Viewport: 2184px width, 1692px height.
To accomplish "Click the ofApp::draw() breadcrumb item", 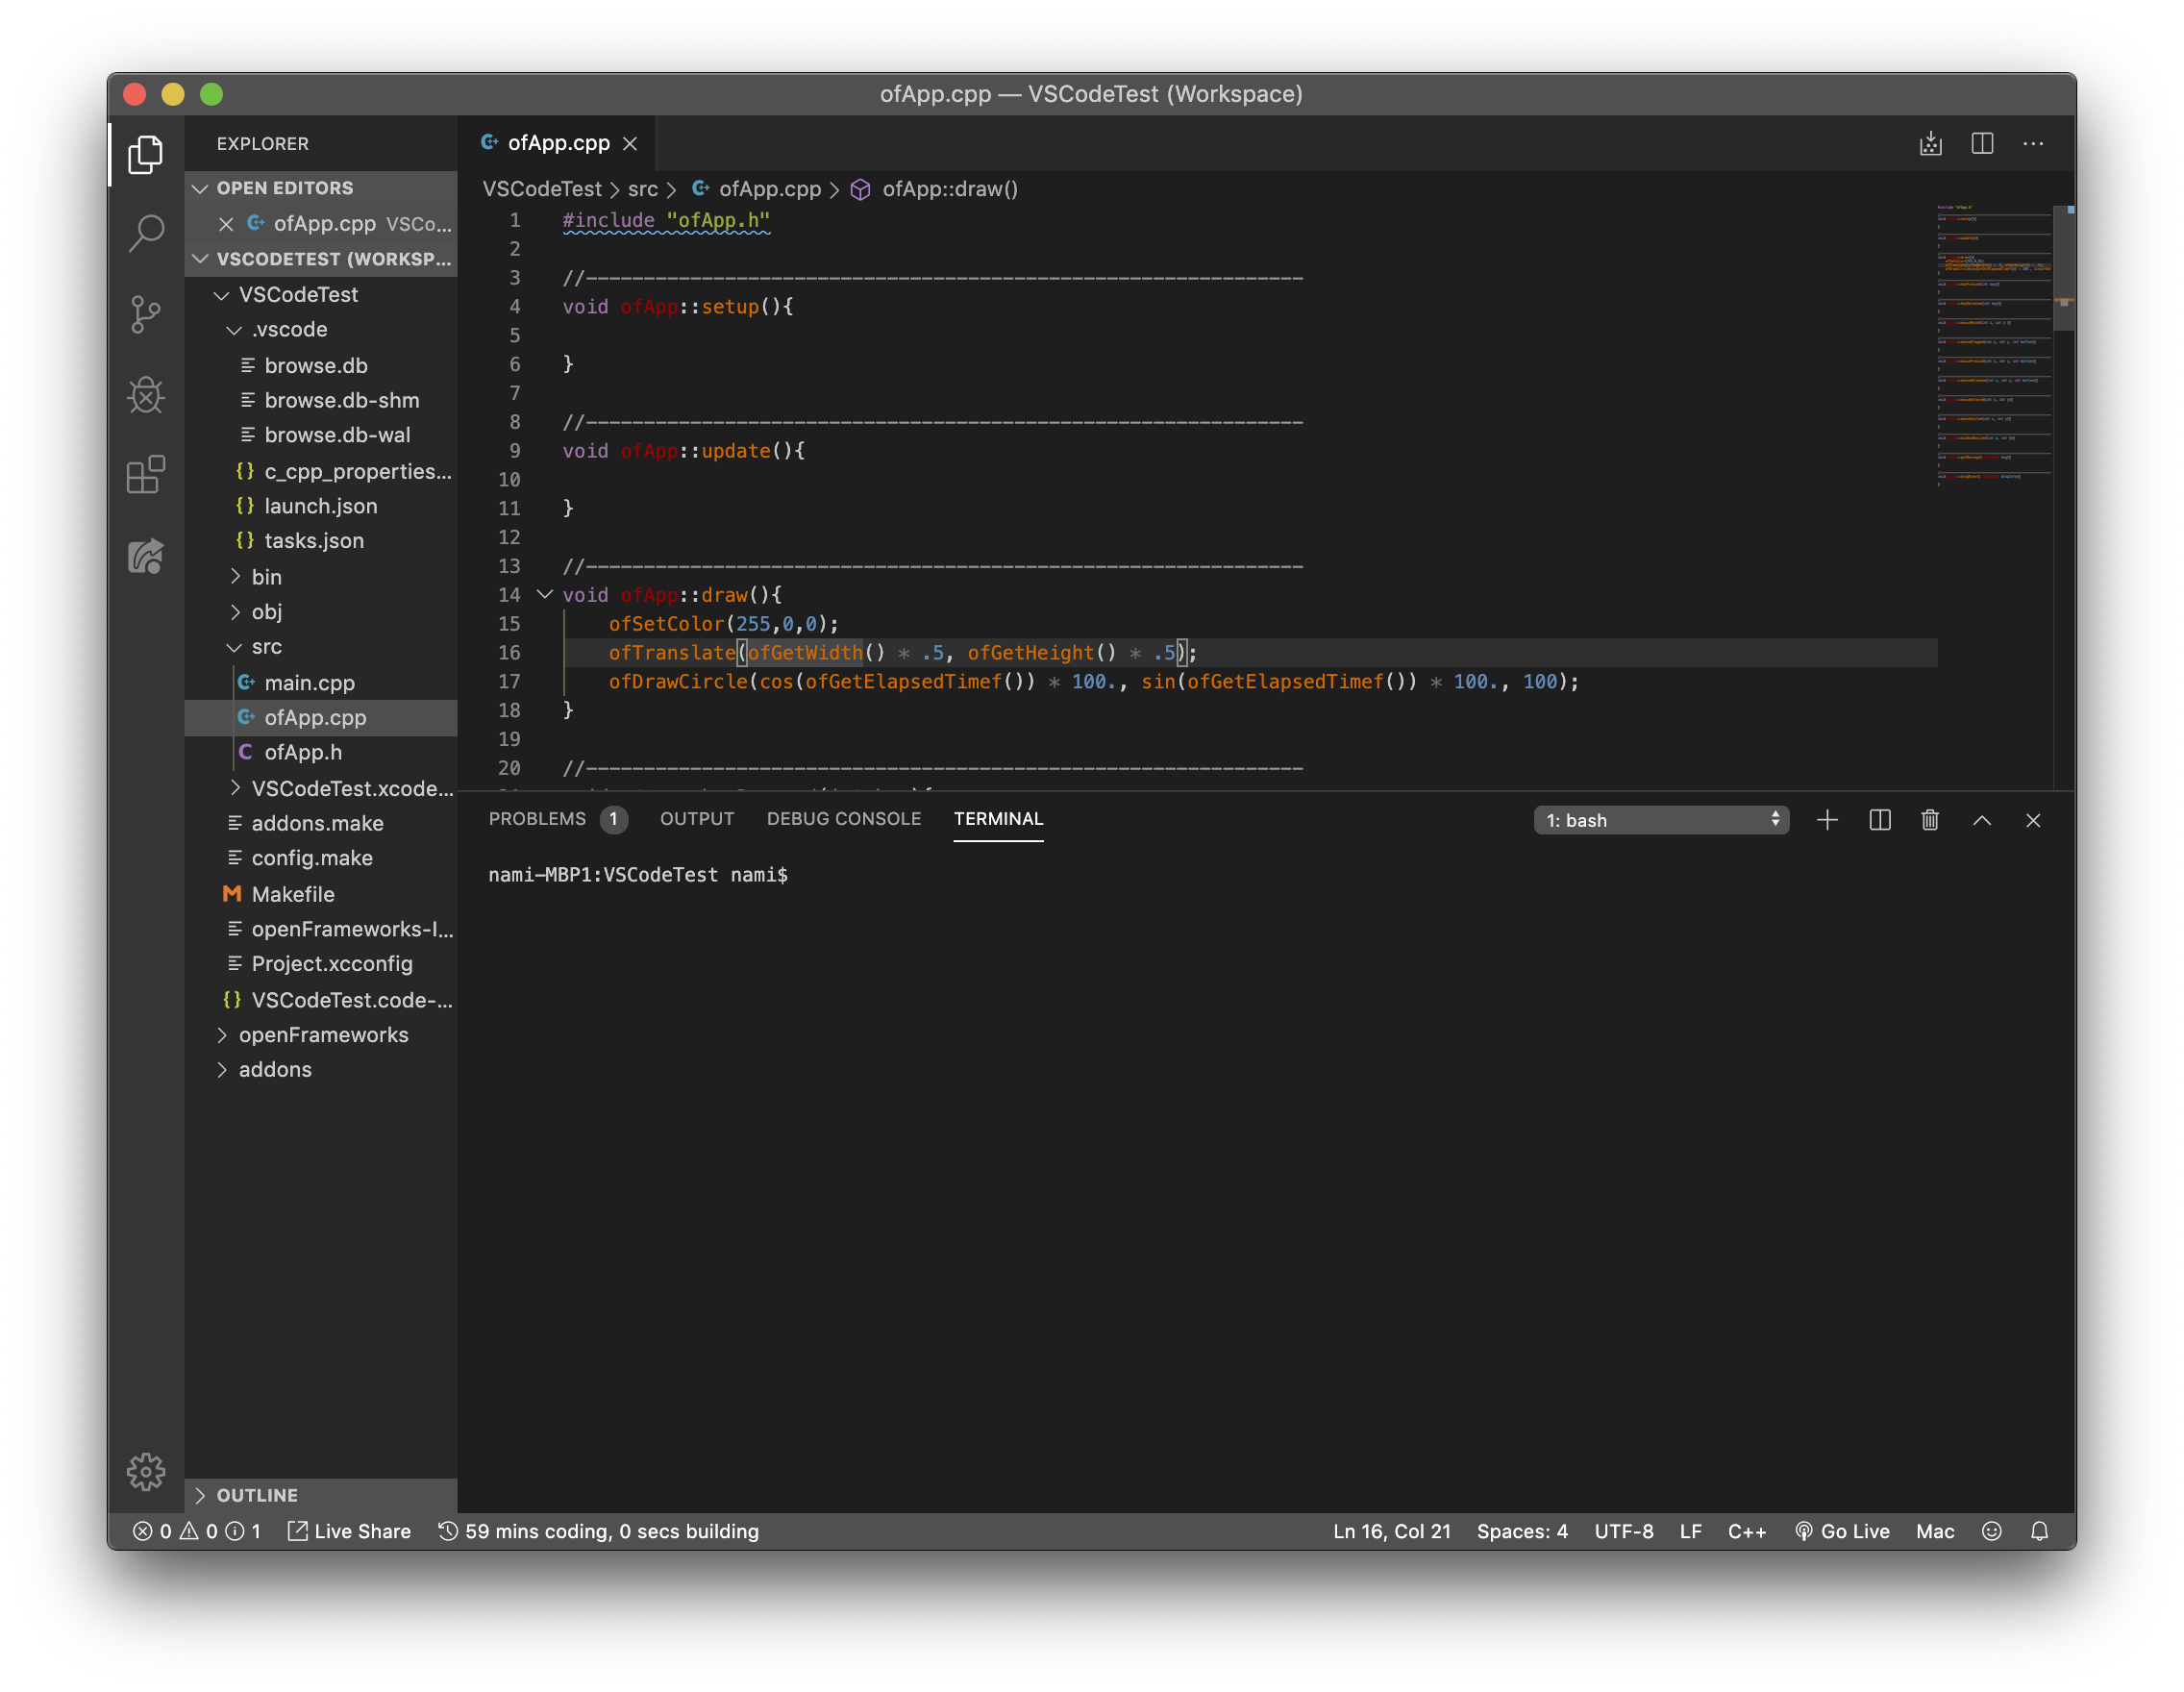I will [948, 189].
